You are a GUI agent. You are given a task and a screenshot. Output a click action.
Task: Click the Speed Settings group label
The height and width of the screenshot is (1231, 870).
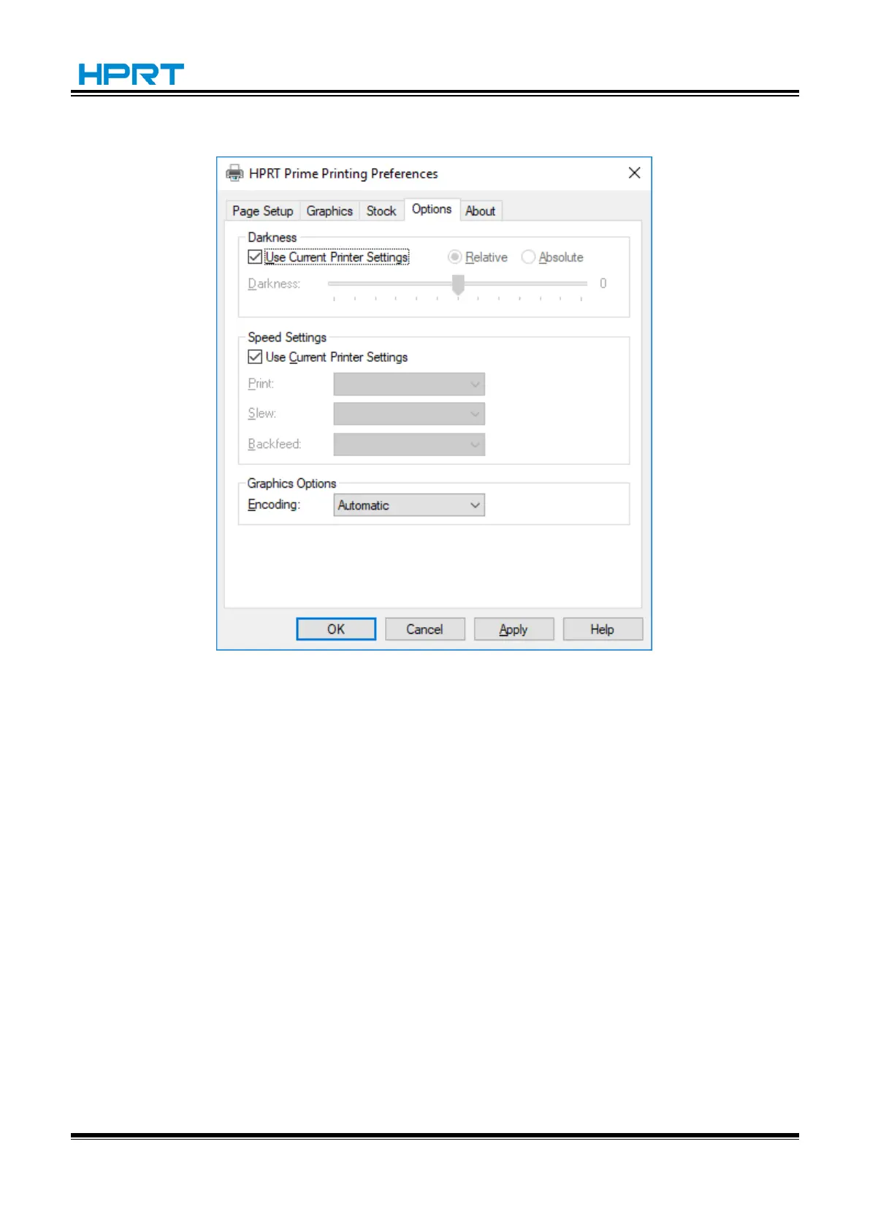(287, 337)
